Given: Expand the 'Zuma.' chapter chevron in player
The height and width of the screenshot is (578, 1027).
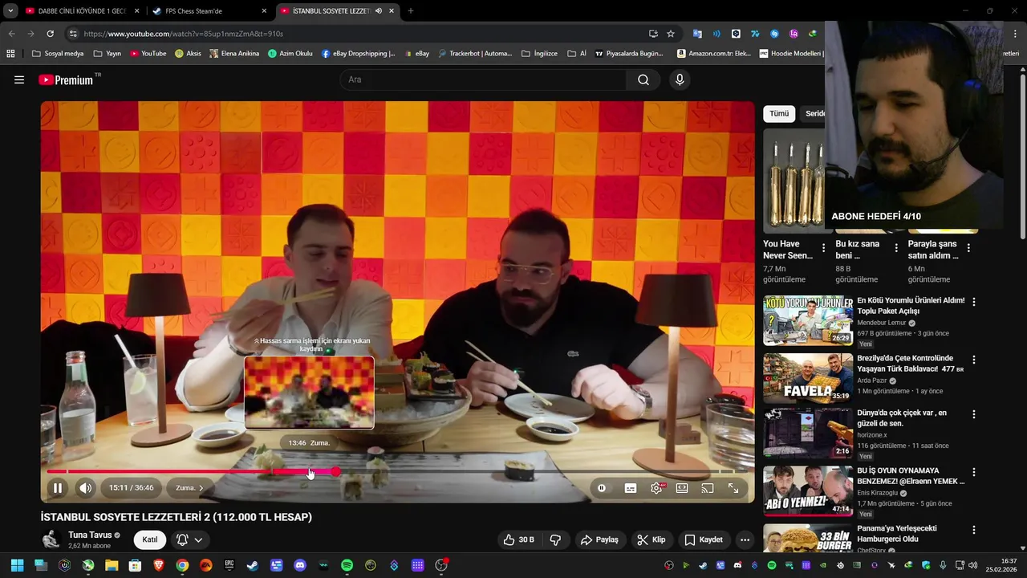Looking at the screenshot, I should 190,488.
